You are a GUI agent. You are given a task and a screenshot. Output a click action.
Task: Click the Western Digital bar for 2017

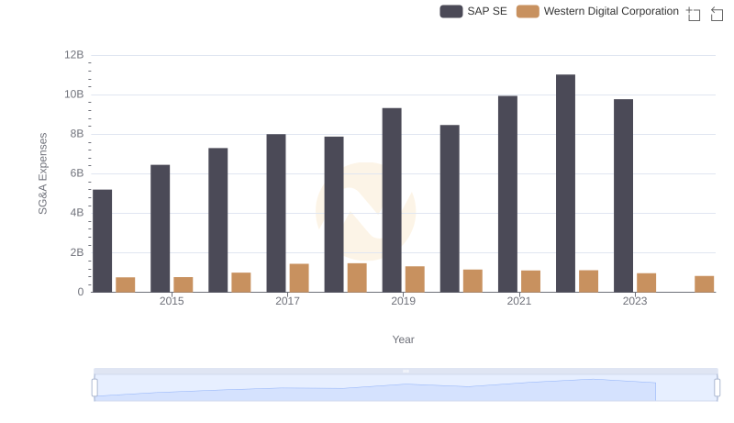[x=299, y=278]
